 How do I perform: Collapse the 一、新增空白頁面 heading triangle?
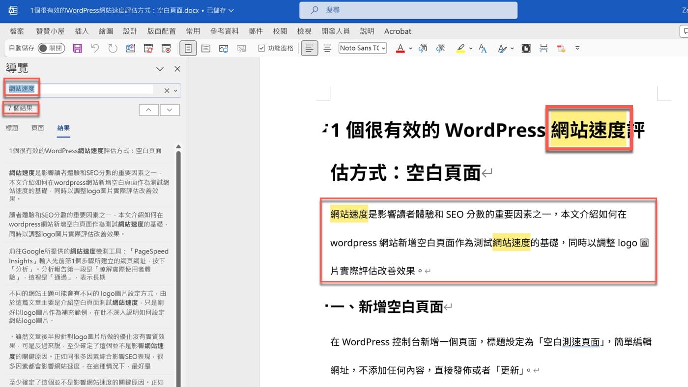327,305
